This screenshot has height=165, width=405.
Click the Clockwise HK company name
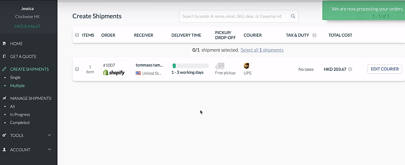[x=28, y=17]
